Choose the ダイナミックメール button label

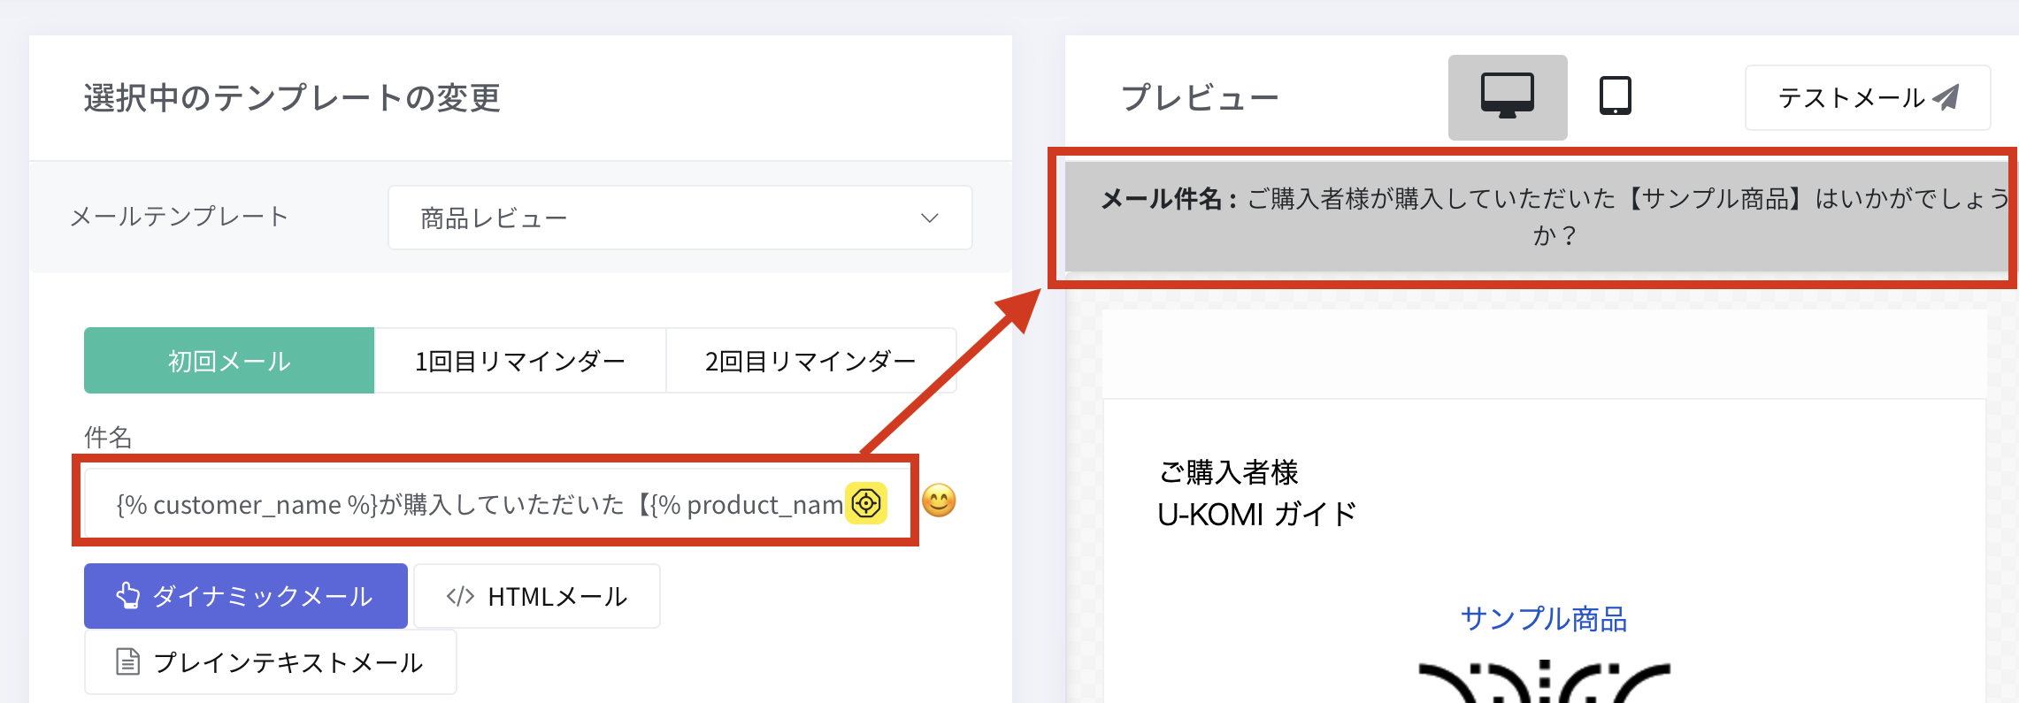click(263, 596)
